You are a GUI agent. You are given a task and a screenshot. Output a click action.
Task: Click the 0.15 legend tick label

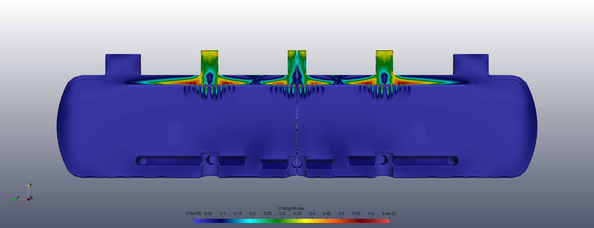(x=238, y=213)
